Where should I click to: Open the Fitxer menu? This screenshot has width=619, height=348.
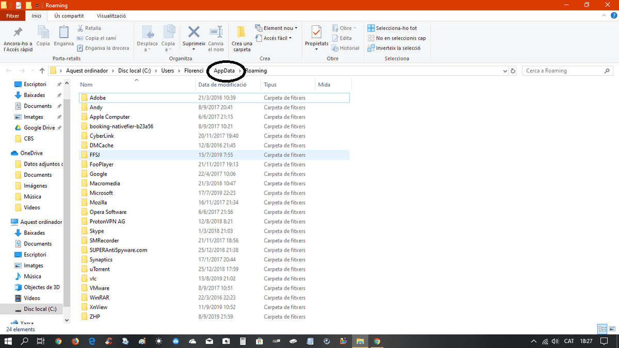pyautogui.click(x=13, y=16)
